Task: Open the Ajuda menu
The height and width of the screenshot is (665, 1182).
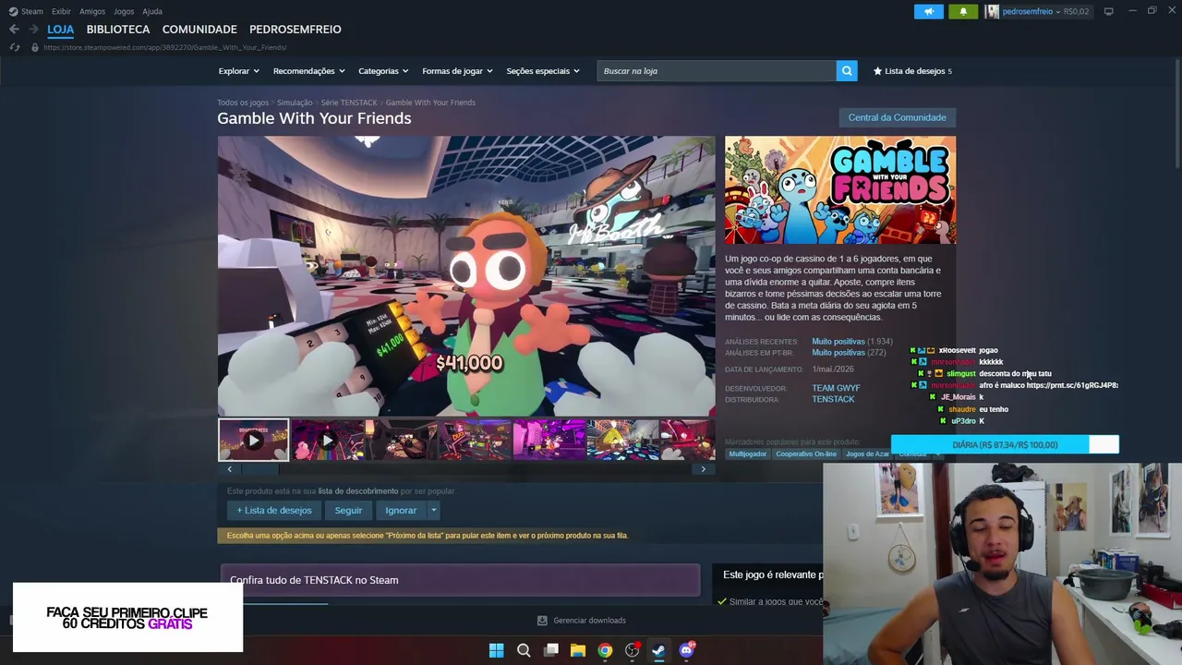Action: (x=152, y=11)
